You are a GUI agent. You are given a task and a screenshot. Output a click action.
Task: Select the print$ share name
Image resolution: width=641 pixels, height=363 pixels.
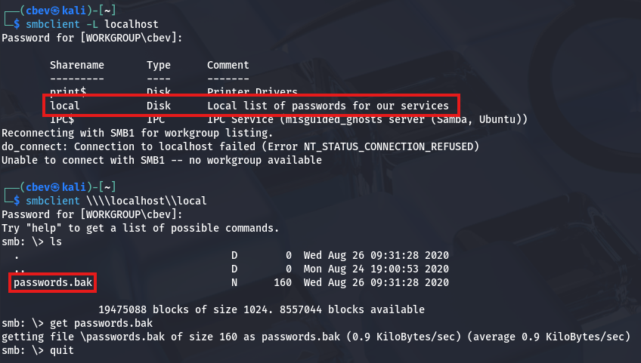68,92
